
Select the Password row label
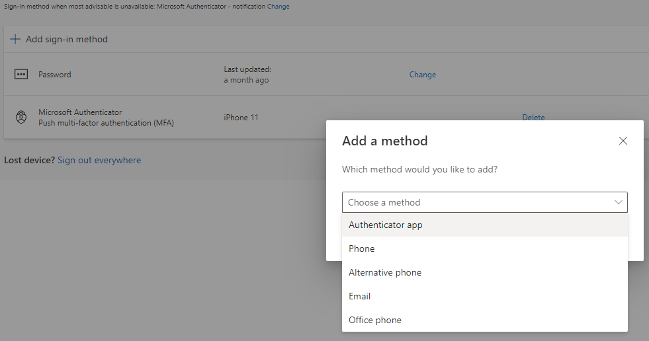pos(55,75)
